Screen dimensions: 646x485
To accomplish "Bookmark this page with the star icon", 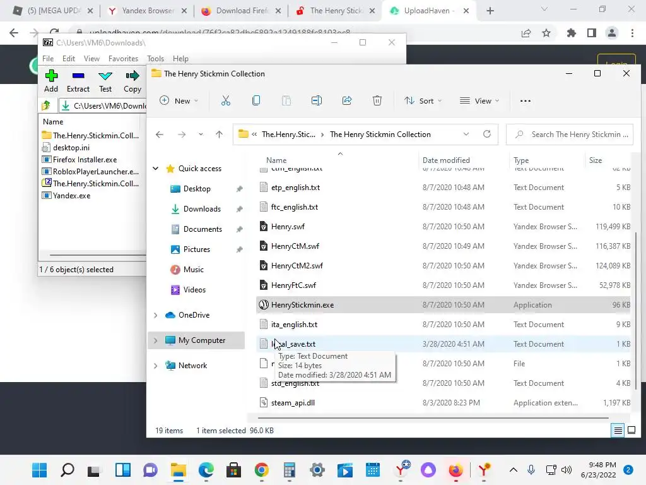I will click(x=546, y=33).
